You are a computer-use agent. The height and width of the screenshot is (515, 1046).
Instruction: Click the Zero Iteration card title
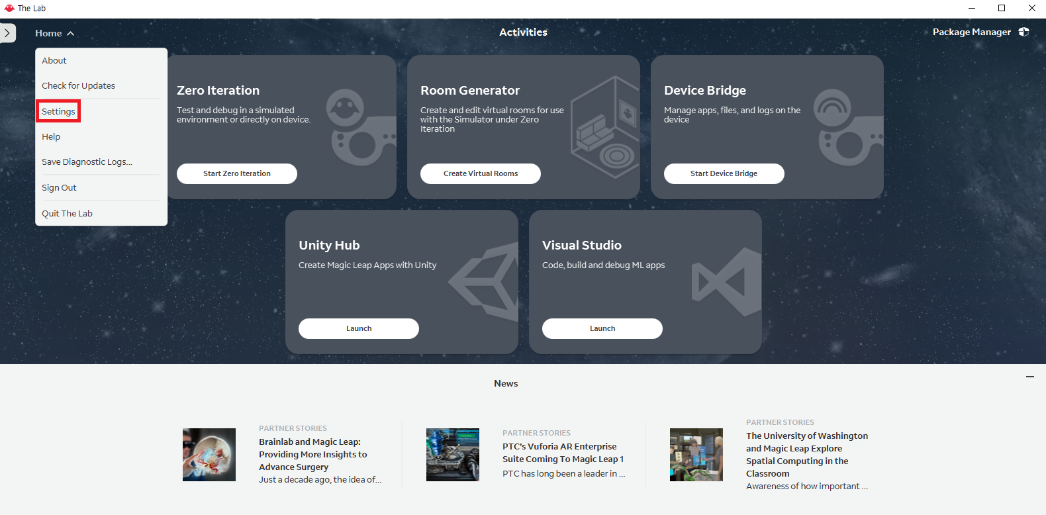[x=218, y=90]
